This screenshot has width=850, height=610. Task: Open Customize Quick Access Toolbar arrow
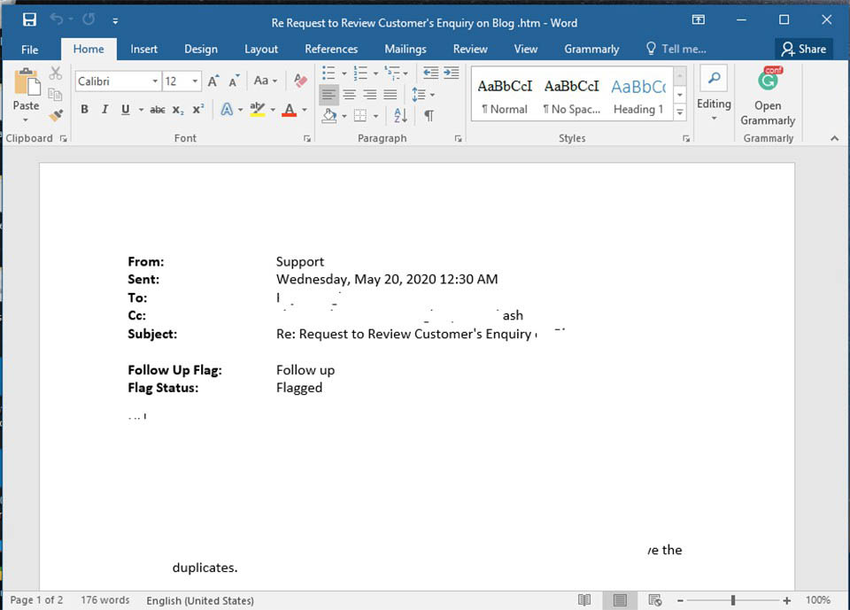(115, 21)
